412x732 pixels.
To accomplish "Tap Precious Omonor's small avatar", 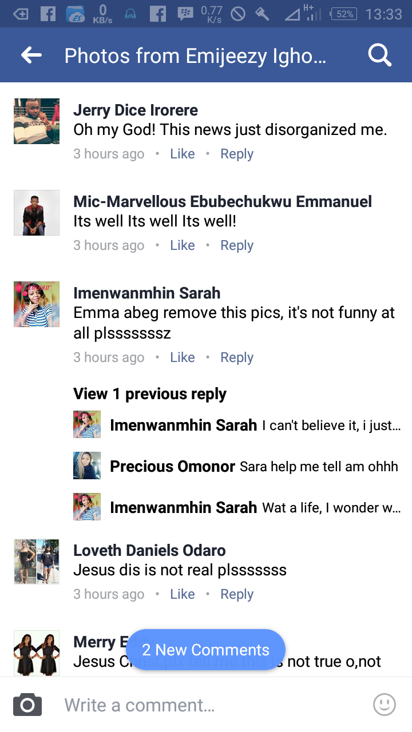I will [87, 466].
